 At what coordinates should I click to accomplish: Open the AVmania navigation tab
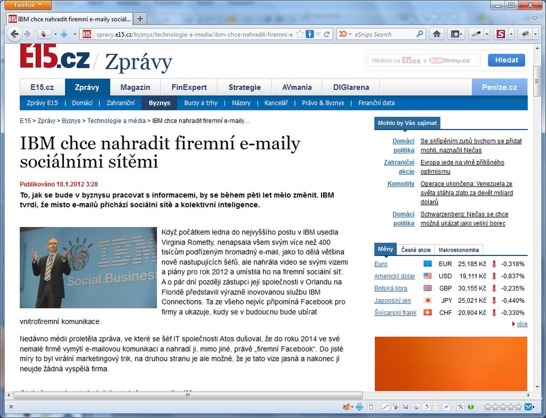[297, 87]
